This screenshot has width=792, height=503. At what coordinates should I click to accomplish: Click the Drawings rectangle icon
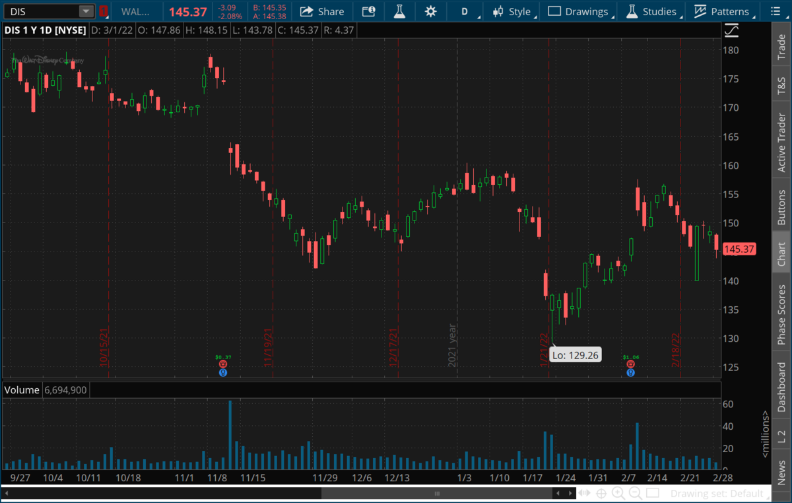554,11
